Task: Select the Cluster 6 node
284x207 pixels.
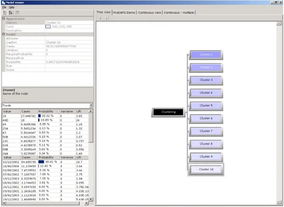Action: [x=206, y=118]
